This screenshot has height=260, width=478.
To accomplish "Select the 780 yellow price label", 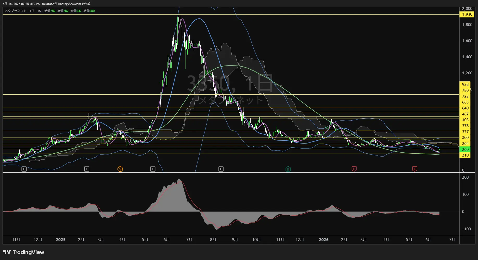I will pos(465,90).
